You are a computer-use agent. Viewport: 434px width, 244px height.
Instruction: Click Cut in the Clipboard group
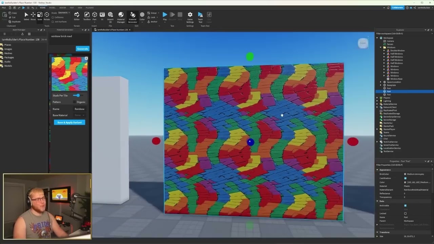click(12, 17)
